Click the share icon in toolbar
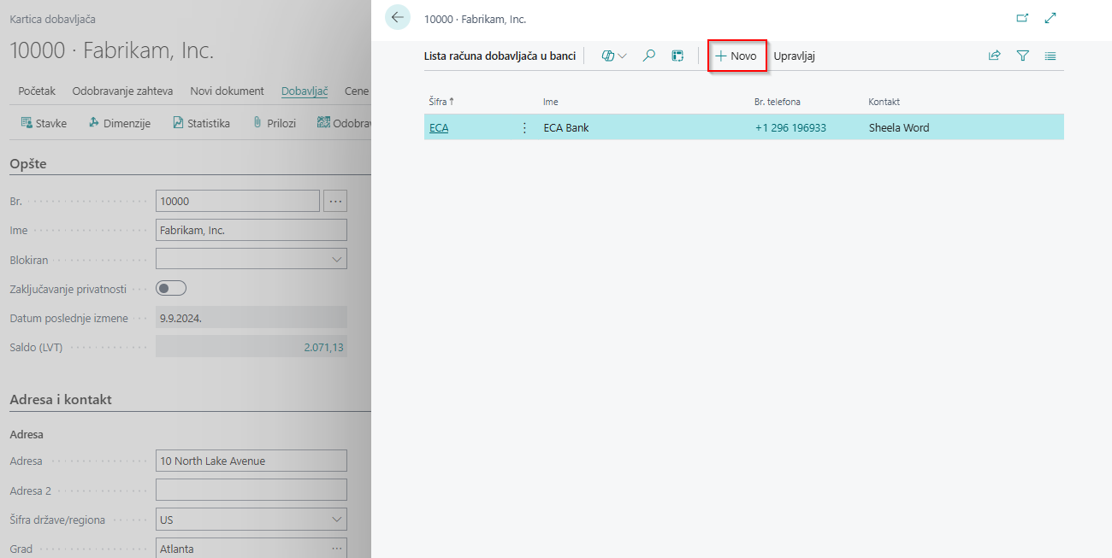The image size is (1112, 558). 994,56
